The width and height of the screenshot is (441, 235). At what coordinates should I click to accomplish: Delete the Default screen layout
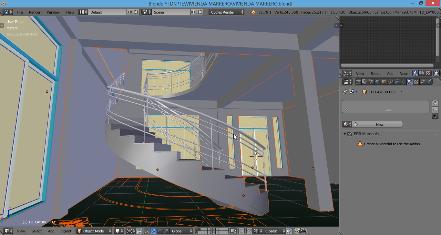tap(136, 12)
